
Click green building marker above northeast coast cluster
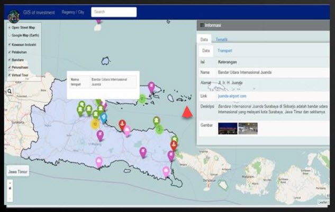click(x=157, y=121)
